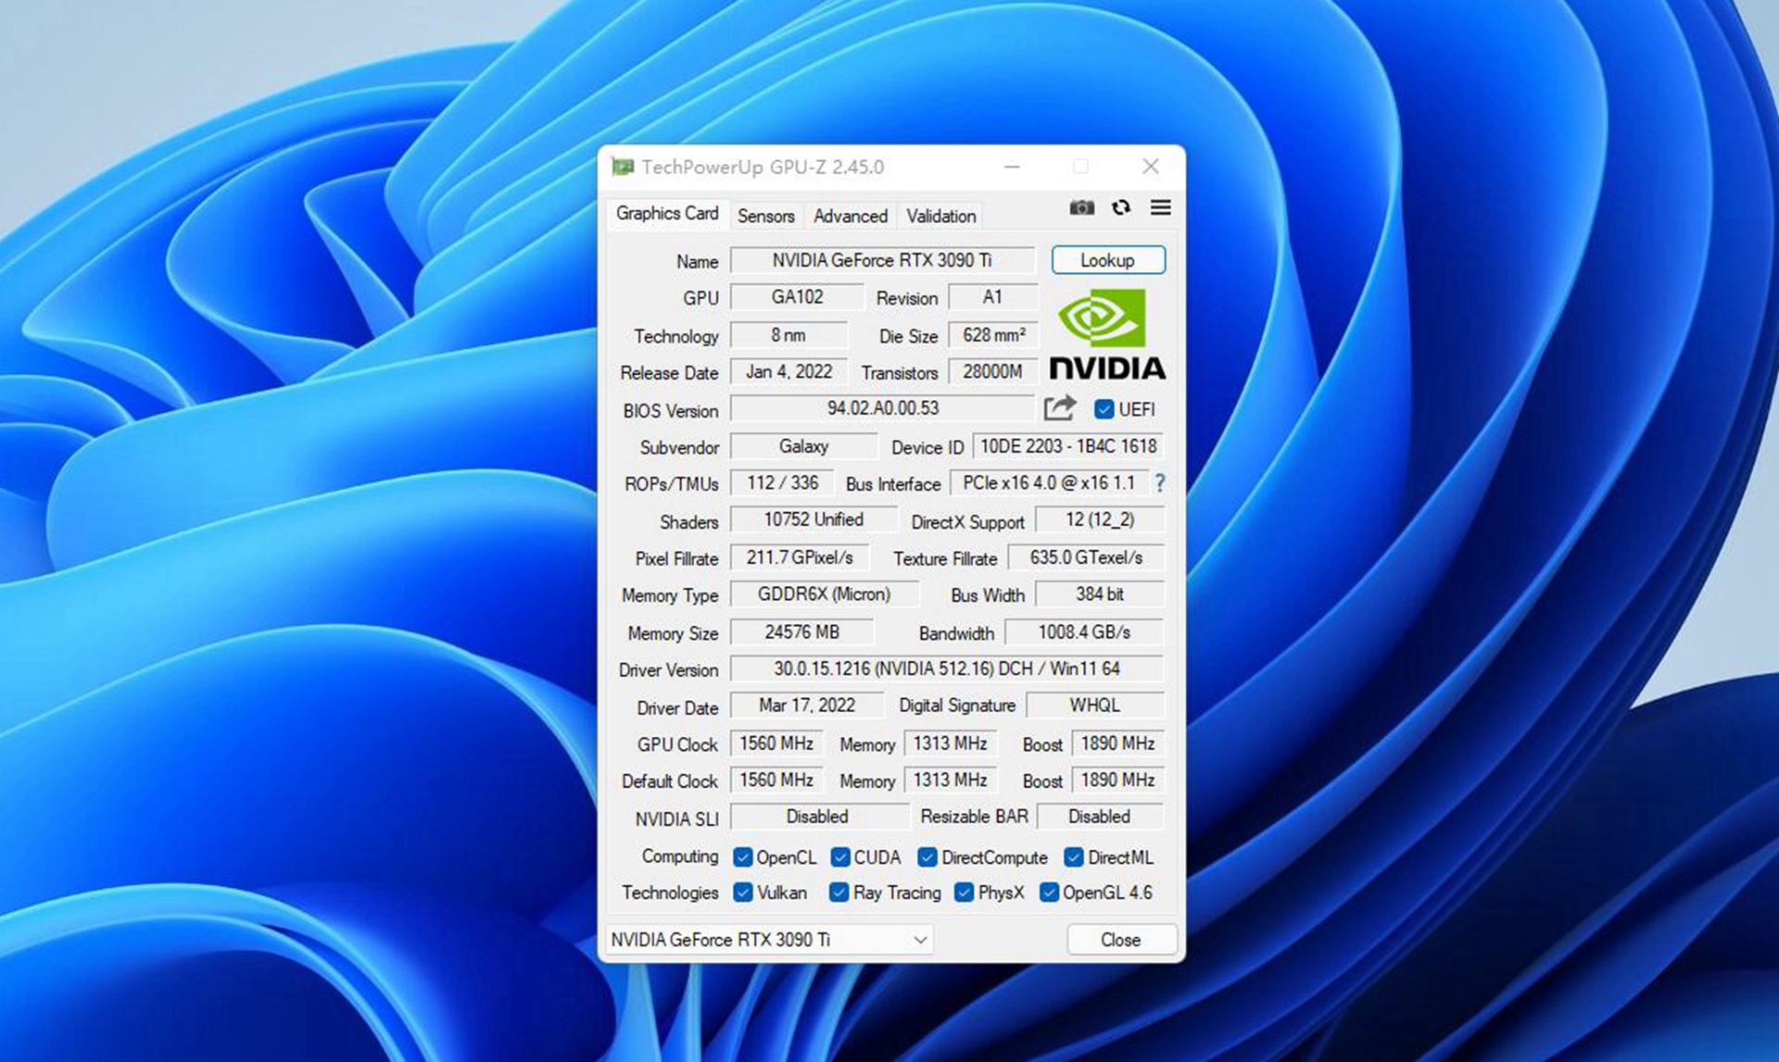Click the Lookup button for GPU info

tap(1107, 260)
